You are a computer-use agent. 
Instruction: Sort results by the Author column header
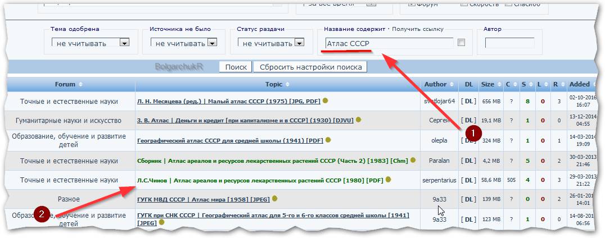(439, 84)
